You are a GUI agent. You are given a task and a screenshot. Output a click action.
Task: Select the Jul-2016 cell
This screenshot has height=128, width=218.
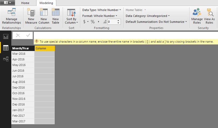(23, 76)
